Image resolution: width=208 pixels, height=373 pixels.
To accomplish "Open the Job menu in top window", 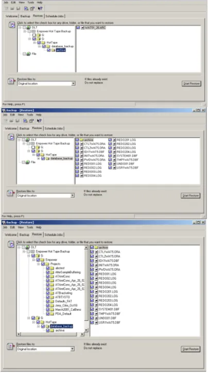I will [x=6, y=3].
